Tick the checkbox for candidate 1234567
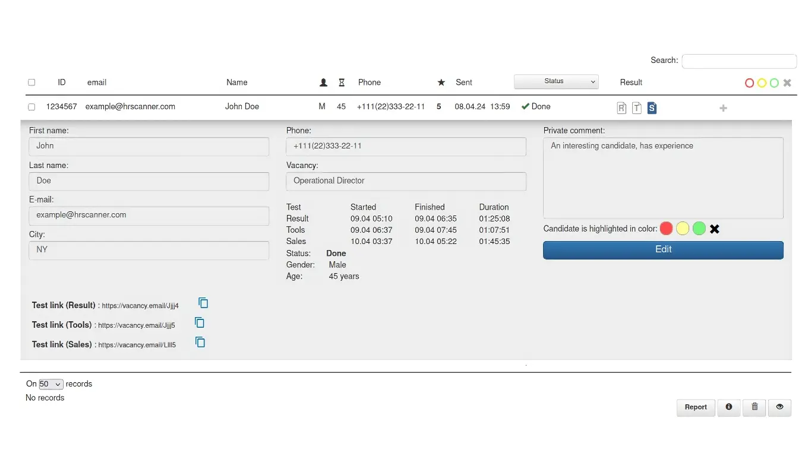This screenshot has height=475, width=808. [31, 107]
